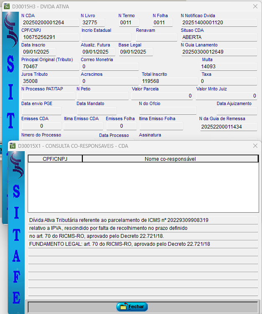The height and width of the screenshot is (314, 262).
Task: Select the Nome co-responsável column header
Action: click(x=170, y=159)
